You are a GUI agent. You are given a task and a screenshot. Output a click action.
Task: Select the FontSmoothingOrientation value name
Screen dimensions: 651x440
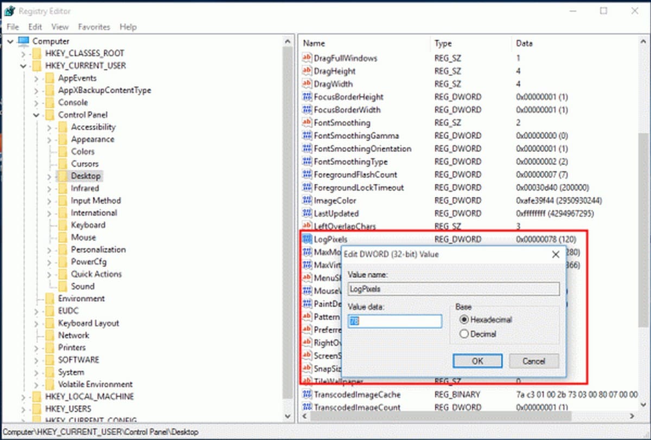(x=363, y=148)
